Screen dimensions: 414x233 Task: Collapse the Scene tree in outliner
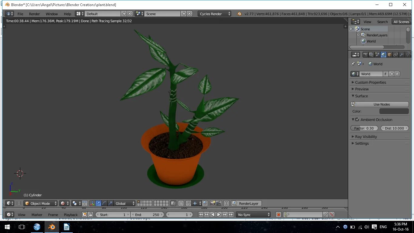(351, 29)
